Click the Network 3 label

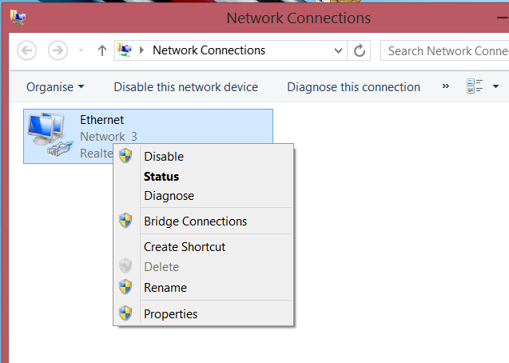tap(109, 137)
